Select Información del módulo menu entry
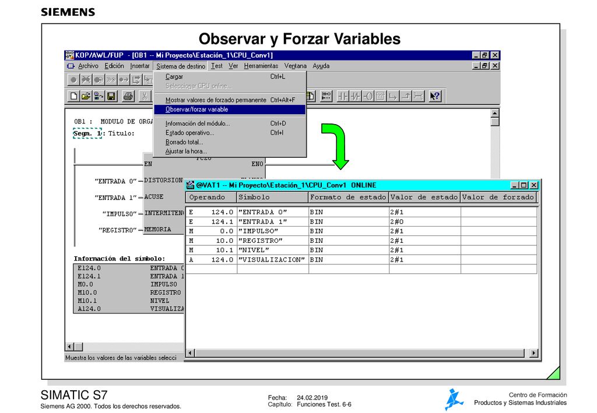Screen dimensions: 597x413 230,123
